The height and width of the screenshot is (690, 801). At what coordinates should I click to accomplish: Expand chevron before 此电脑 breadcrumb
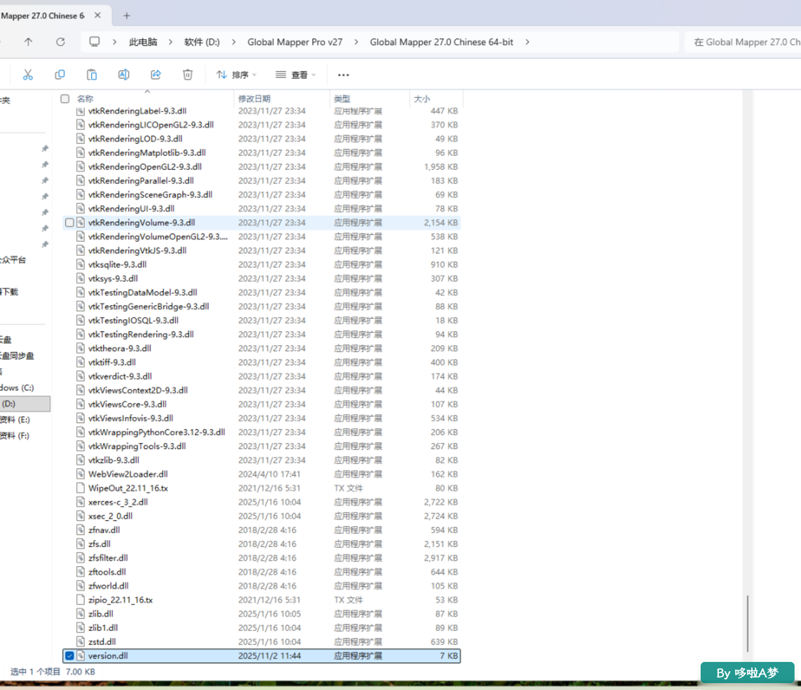[115, 42]
